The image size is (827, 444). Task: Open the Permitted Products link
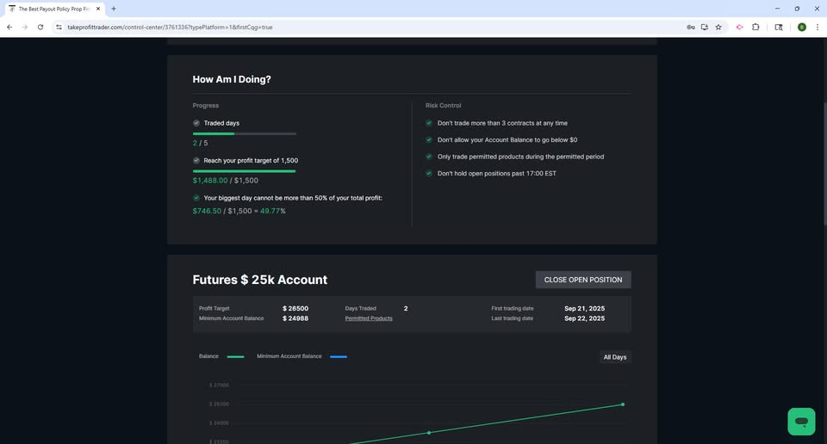pos(369,318)
